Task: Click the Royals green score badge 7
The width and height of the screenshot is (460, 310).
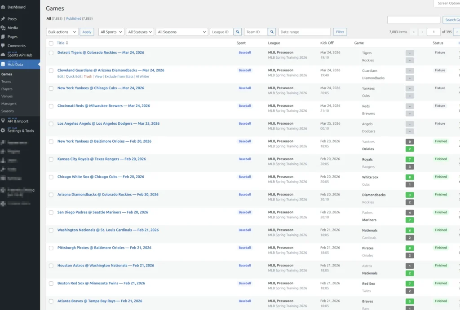Action: tap(410, 159)
